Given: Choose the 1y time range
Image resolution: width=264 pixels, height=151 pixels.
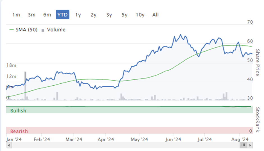Looking at the screenshot, I should [78, 15].
